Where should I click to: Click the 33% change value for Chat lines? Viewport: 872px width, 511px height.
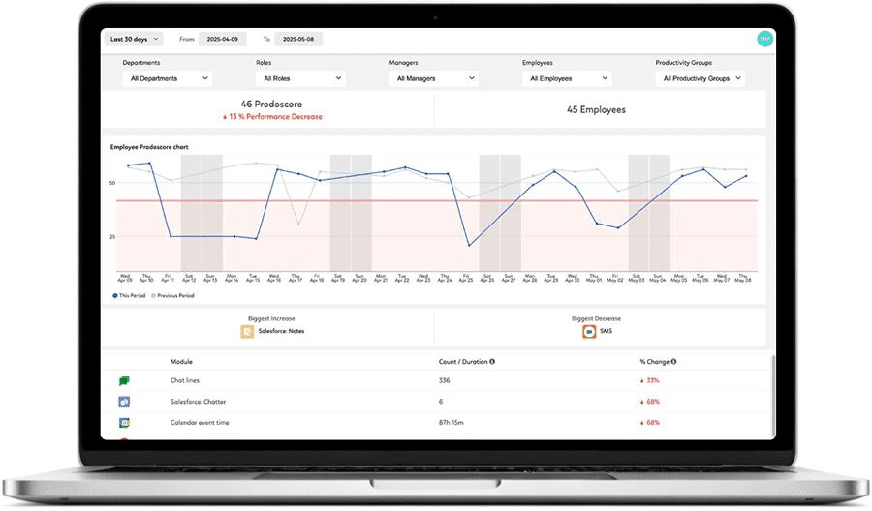click(x=649, y=380)
